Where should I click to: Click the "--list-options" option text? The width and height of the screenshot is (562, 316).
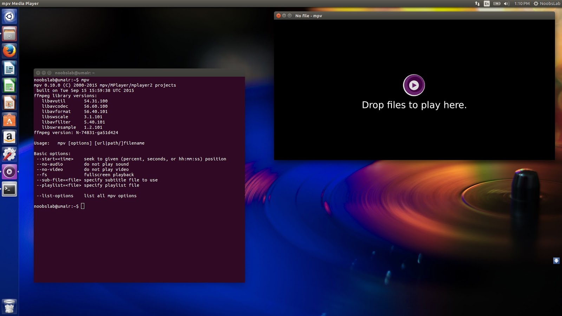55,196
